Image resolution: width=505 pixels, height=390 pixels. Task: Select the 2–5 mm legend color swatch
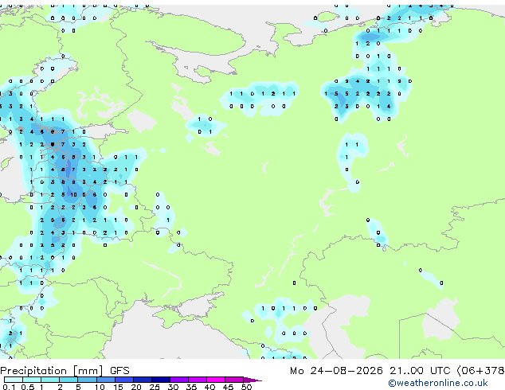(69, 380)
